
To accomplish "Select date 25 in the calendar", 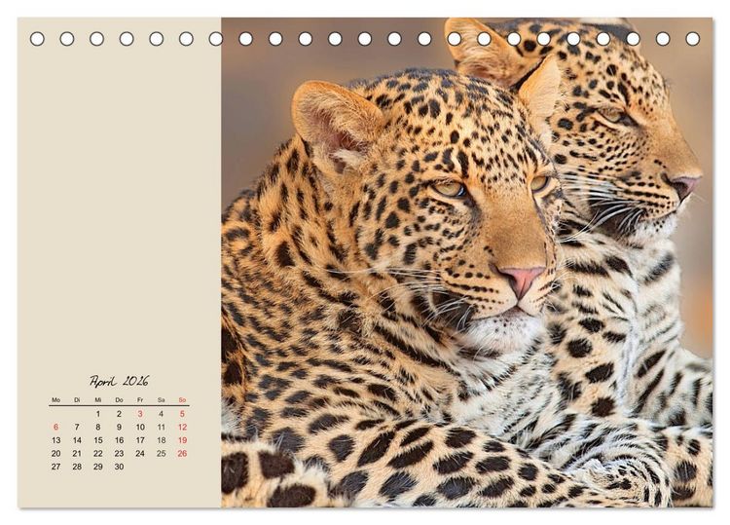I will (161, 453).
